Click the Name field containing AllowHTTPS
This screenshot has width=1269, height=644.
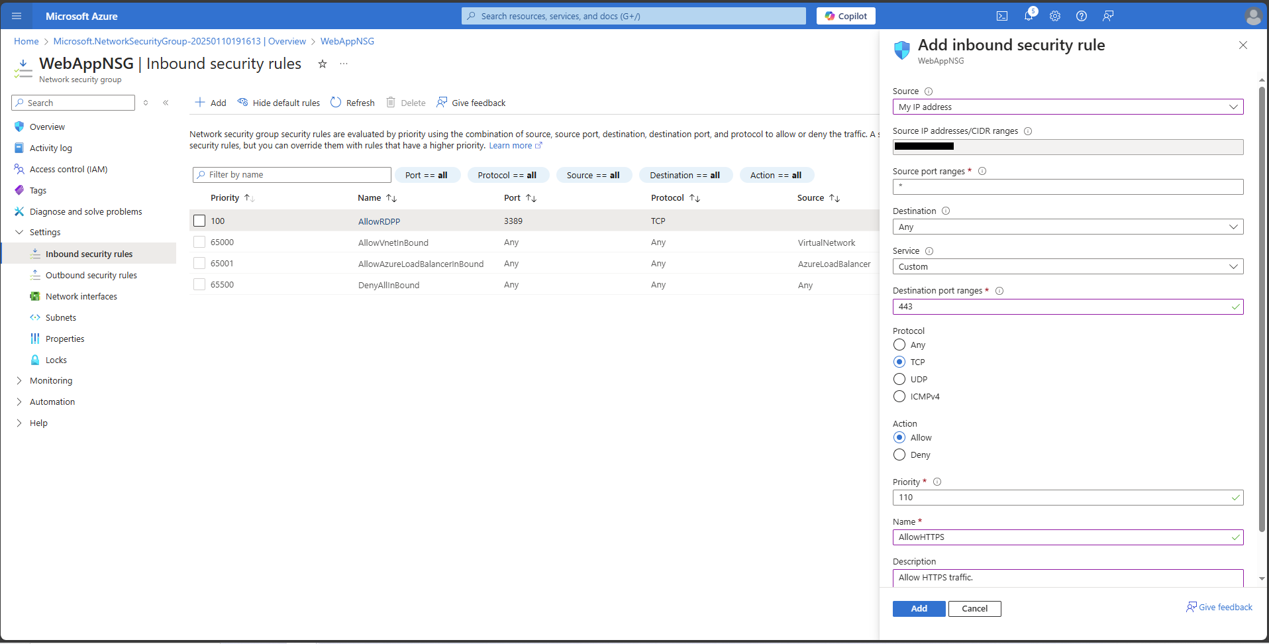click(x=1068, y=537)
